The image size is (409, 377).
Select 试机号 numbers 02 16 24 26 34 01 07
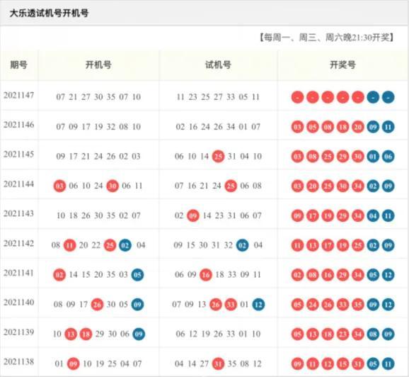point(218,127)
